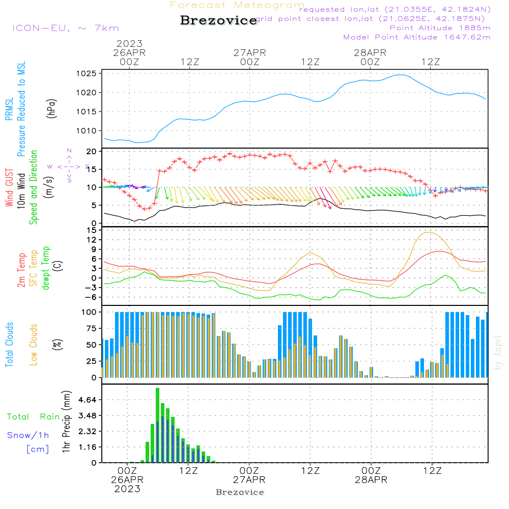The width and height of the screenshot is (509, 509).
Task: Click the "Total Rain" legend label
Action: [x=34, y=417]
